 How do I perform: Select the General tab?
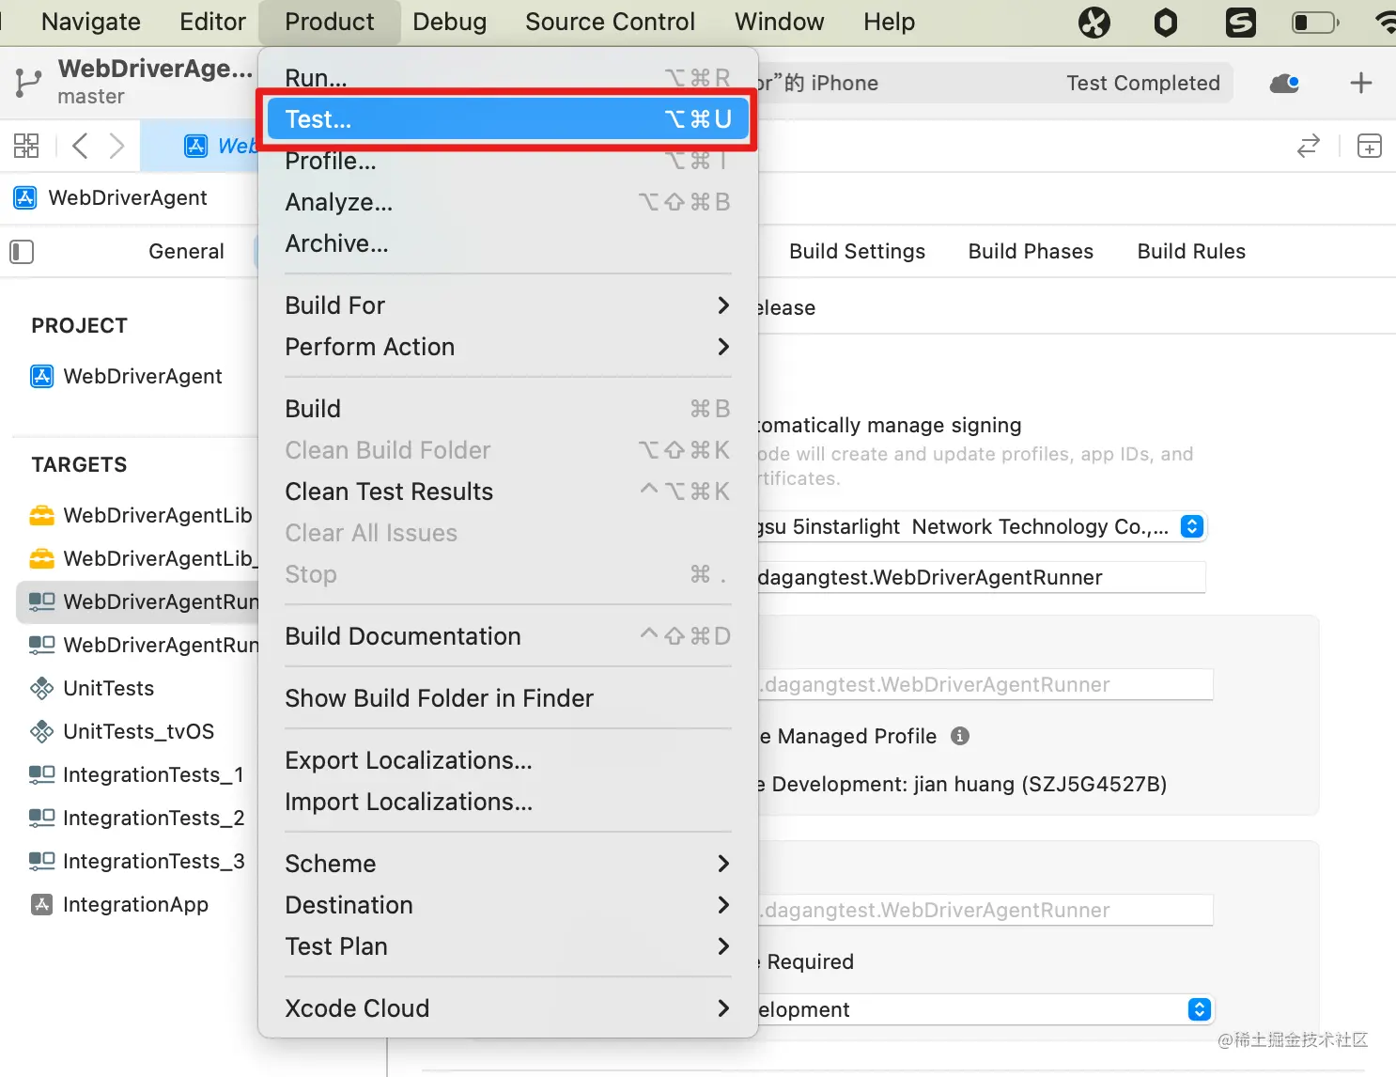186,251
